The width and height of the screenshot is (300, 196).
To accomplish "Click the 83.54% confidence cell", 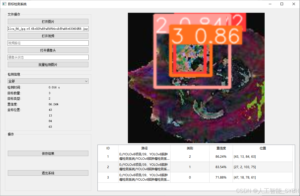I will pyautogui.click(x=221, y=167).
